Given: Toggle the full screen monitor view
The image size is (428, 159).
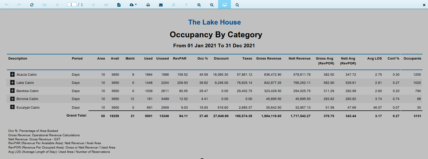Looking at the screenshot, I should (225, 4).
